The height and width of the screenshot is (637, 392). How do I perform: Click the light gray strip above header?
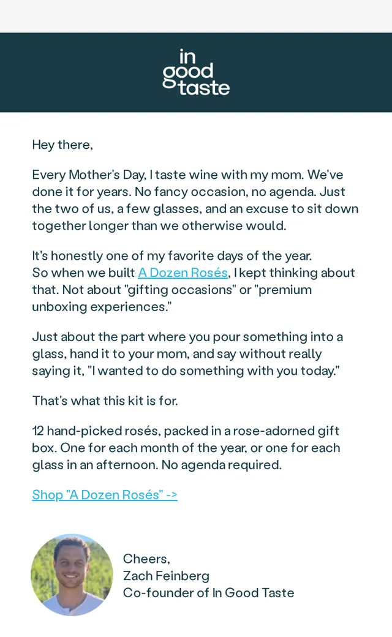196,17
